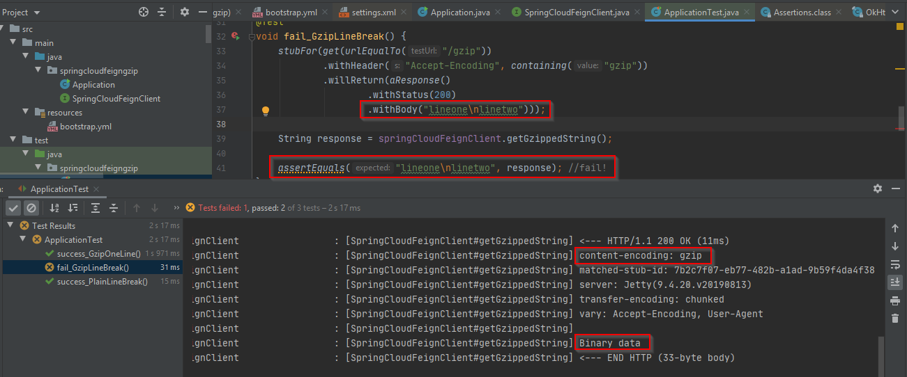Click console scroll down arrow icon
This screenshot has width=907, height=377.
(x=895, y=246)
